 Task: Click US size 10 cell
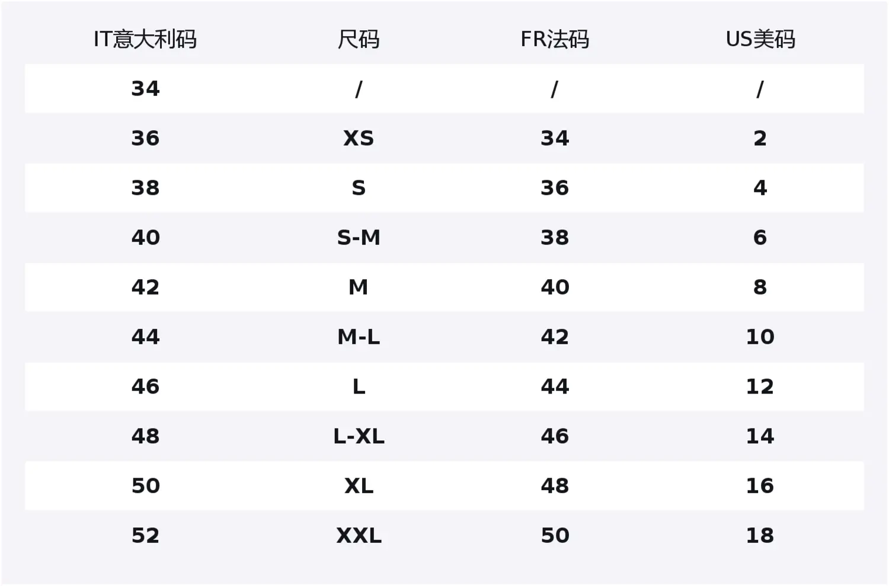[x=760, y=337]
